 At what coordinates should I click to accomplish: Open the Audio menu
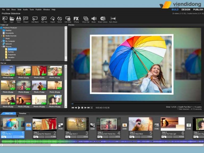pyautogui.click(x=25, y=10)
